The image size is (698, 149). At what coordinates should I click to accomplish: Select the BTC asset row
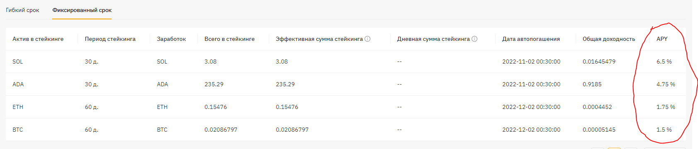tap(346, 130)
